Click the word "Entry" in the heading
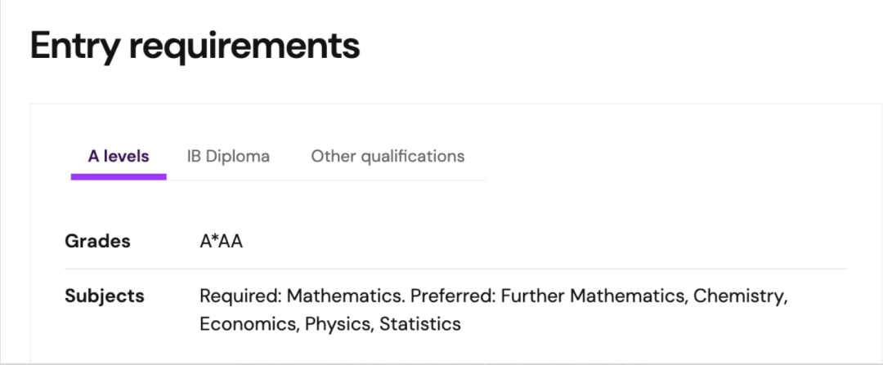 74,46
